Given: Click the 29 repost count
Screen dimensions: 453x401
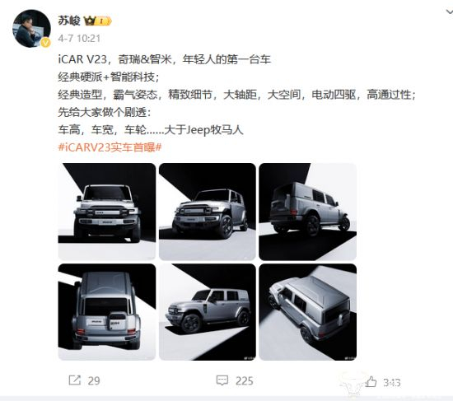Looking at the screenshot, I should click(x=94, y=380).
